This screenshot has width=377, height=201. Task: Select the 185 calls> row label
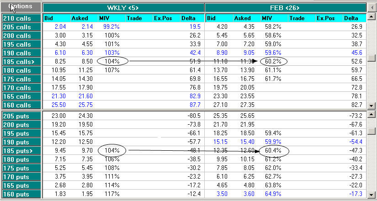(21, 62)
